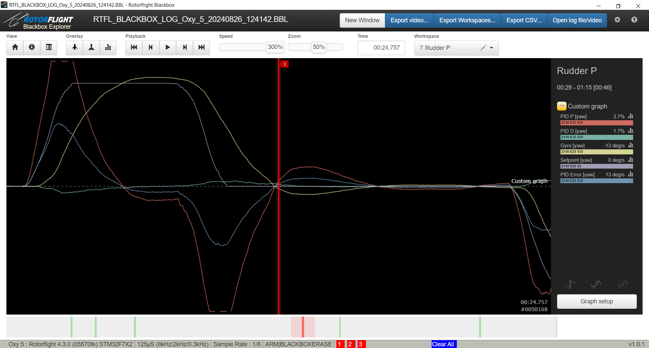The height and width of the screenshot is (348, 649).
Task: Open analyser overlay bars icon
Action: click(x=108, y=47)
